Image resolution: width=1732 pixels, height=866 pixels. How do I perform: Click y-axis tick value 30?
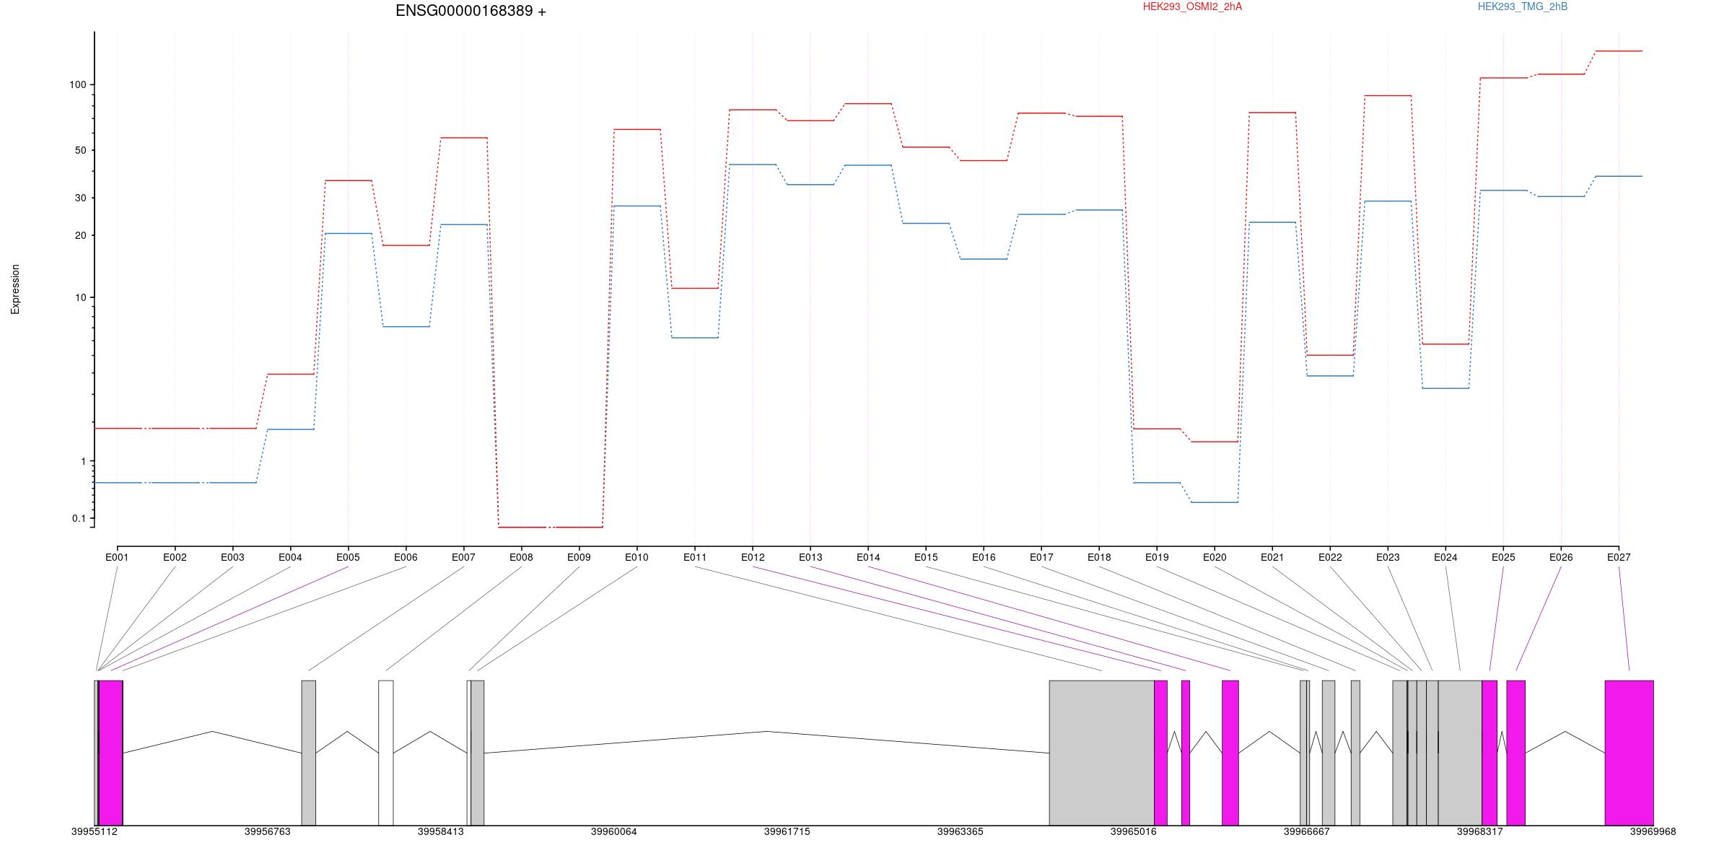[80, 198]
